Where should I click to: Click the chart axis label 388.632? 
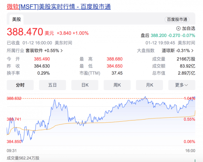14,99
